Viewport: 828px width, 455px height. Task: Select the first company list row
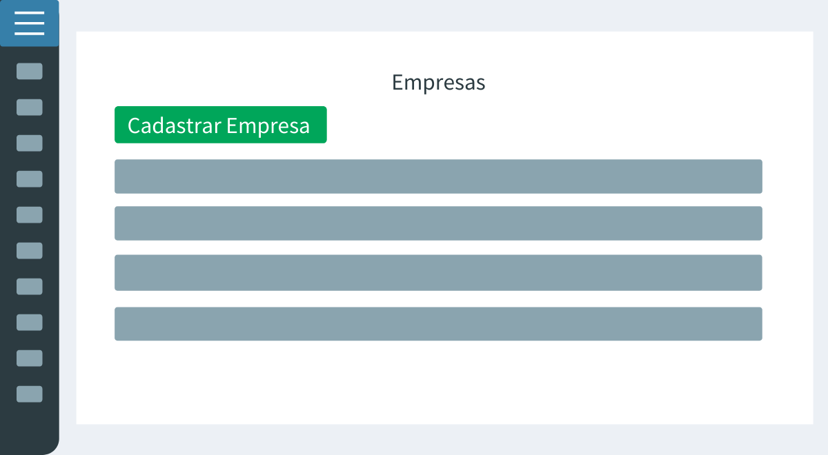[x=438, y=176]
